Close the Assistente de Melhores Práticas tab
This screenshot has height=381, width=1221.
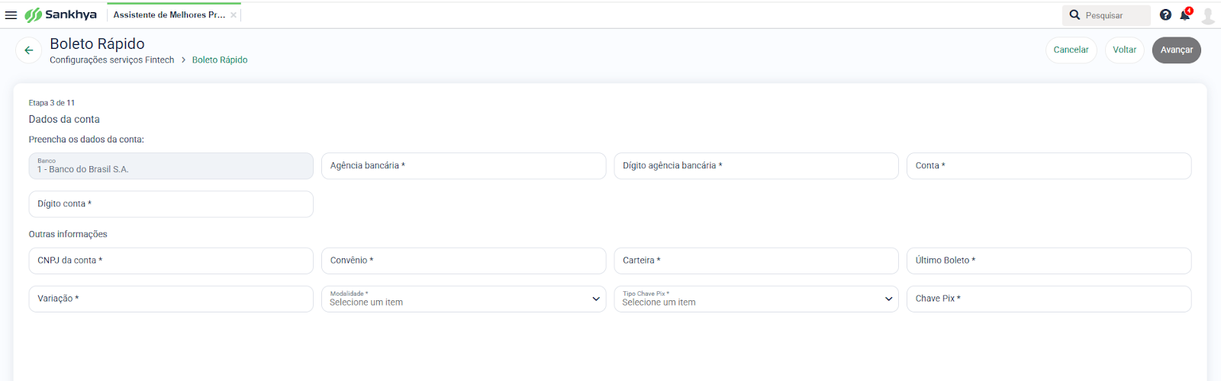[234, 15]
